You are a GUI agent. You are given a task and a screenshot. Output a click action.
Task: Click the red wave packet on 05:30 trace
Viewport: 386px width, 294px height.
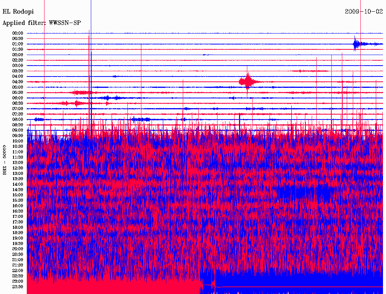[x=80, y=92]
